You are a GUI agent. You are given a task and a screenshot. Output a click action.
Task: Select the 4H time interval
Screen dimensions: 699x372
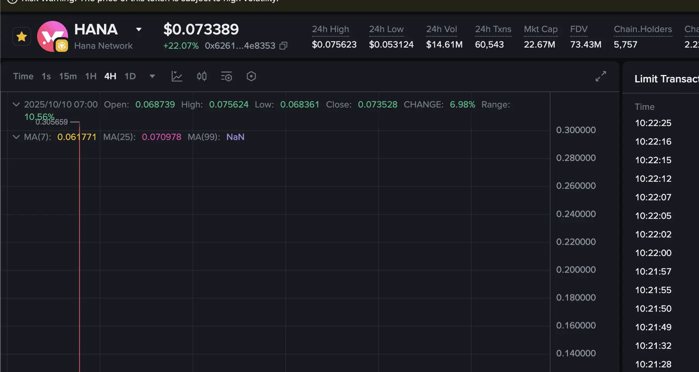(110, 76)
